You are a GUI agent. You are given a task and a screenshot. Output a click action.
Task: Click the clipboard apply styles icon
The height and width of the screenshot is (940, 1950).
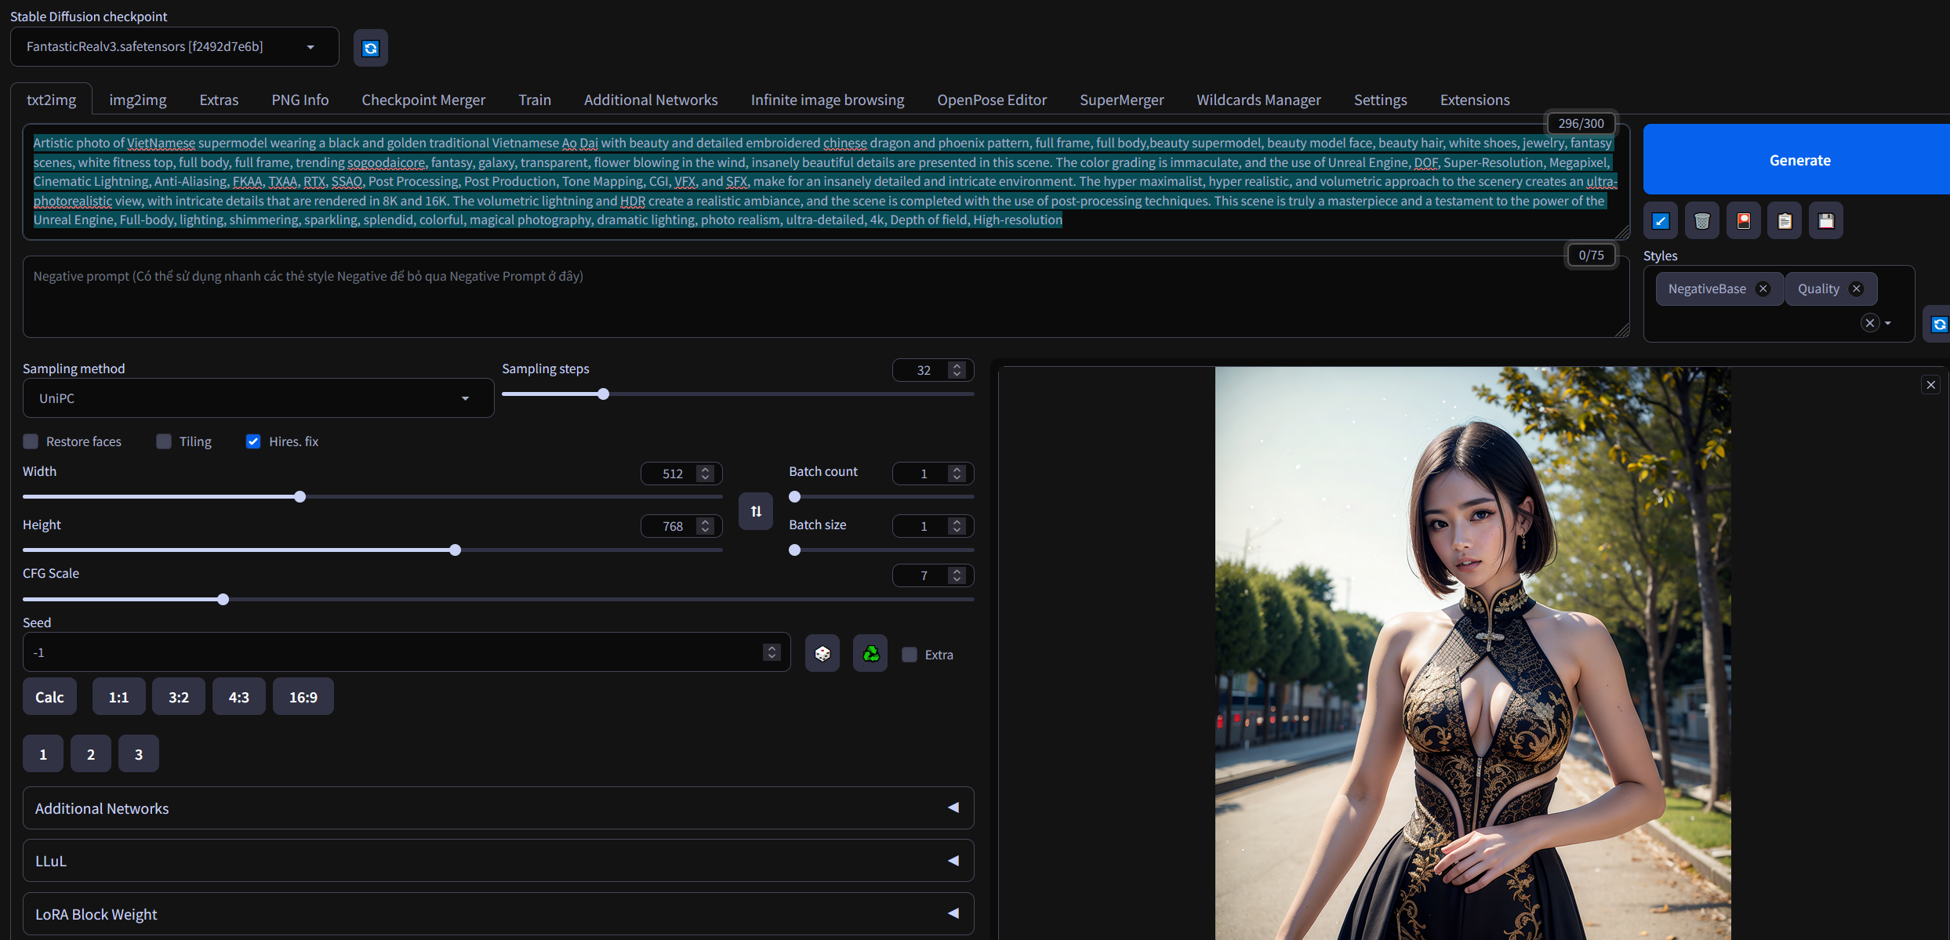click(x=1785, y=221)
